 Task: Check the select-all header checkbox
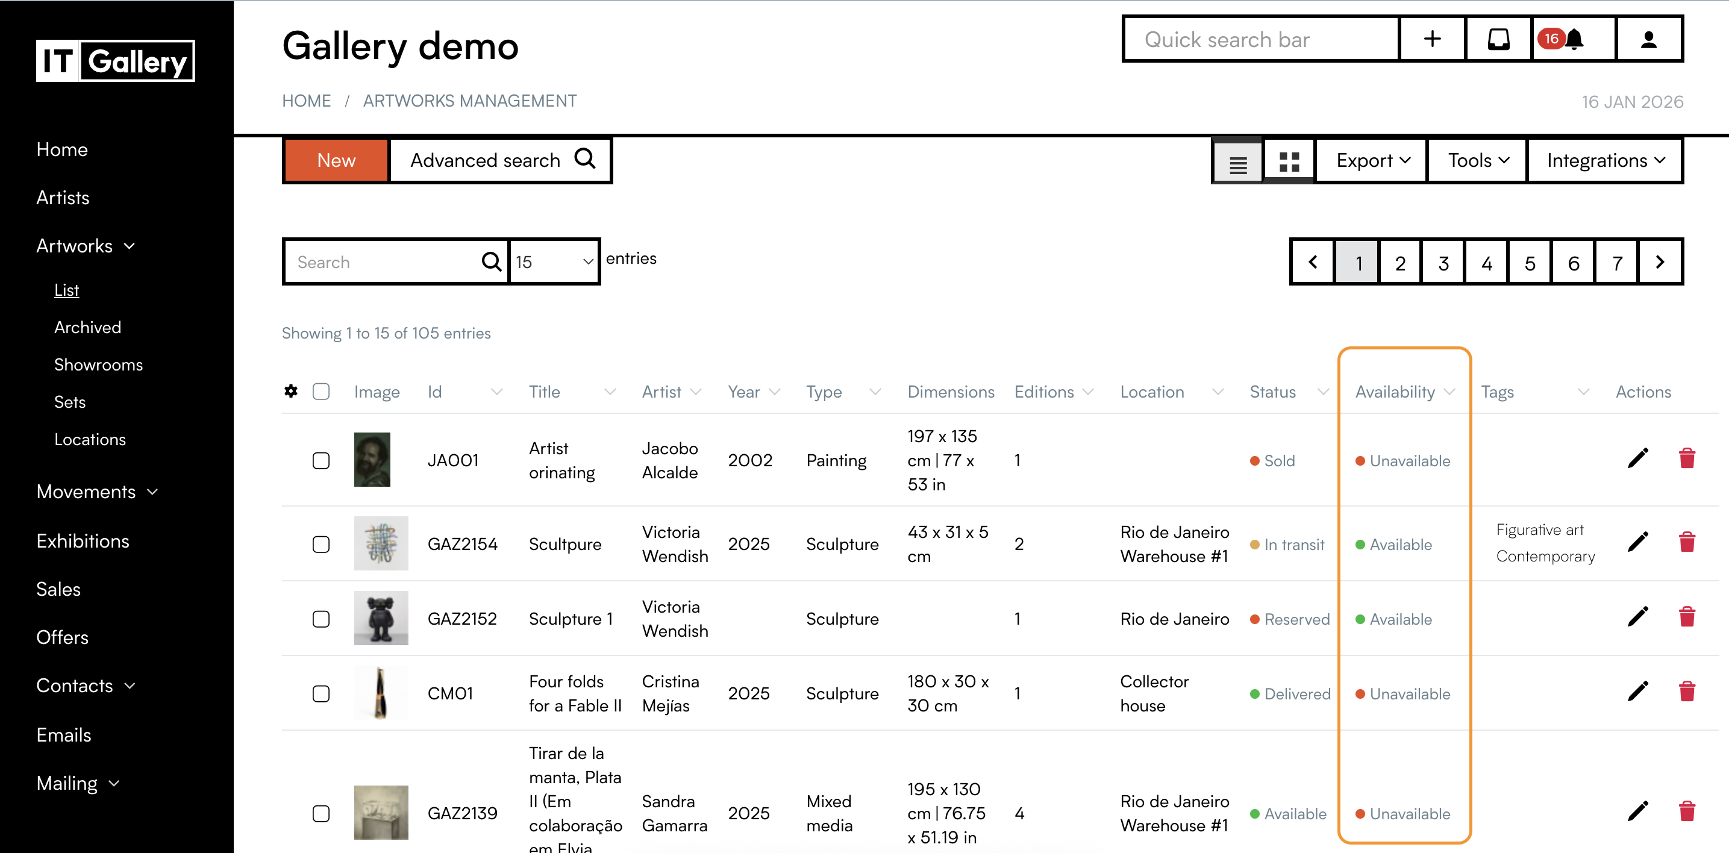[x=321, y=392]
